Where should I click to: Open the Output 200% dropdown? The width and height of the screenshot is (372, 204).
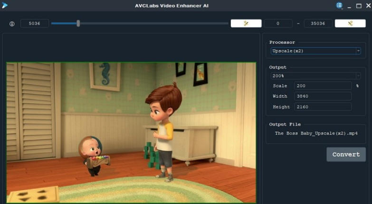point(315,76)
